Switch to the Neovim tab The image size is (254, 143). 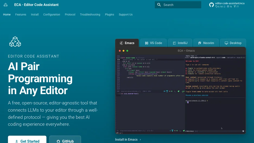tap(206, 43)
